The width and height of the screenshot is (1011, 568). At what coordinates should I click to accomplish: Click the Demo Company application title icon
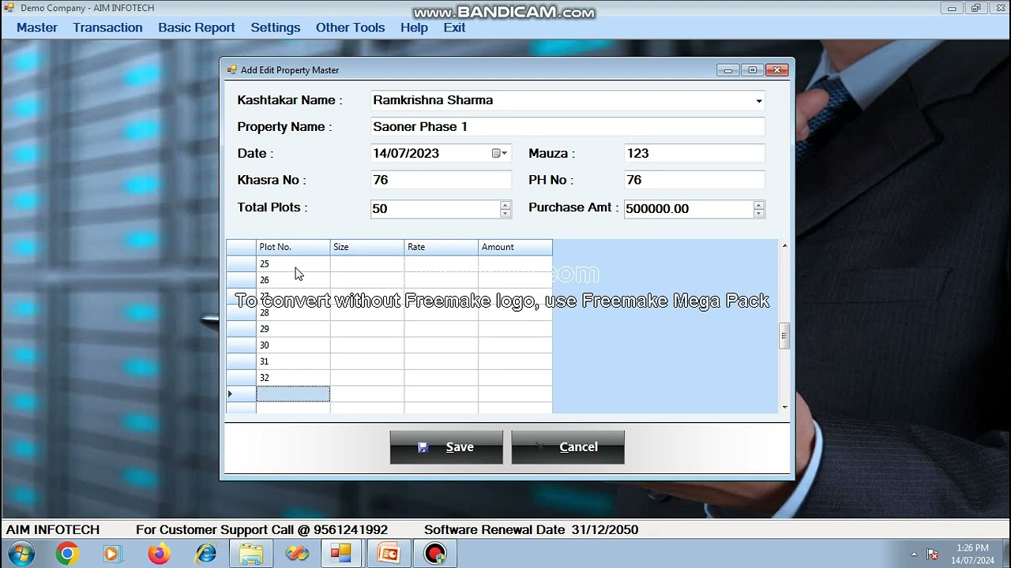coord(9,8)
